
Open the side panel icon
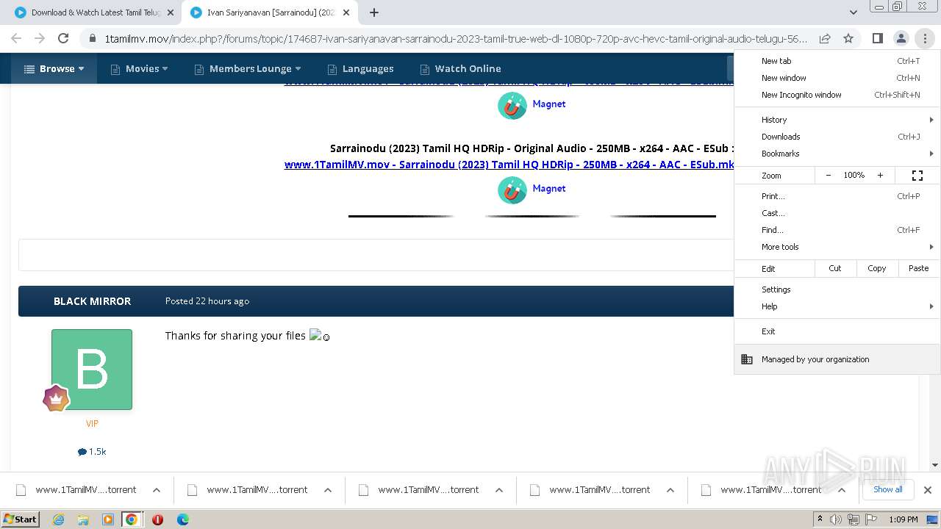[x=877, y=38]
